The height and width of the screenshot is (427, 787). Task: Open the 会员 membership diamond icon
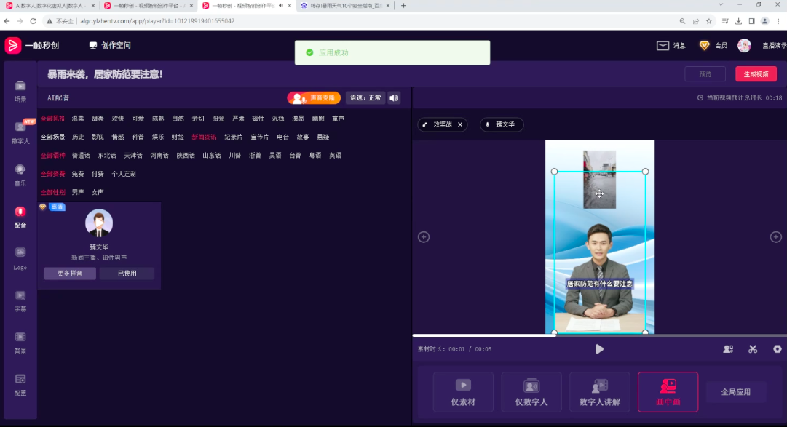pyautogui.click(x=704, y=45)
